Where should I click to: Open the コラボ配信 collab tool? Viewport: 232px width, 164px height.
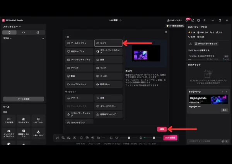[9, 121]
